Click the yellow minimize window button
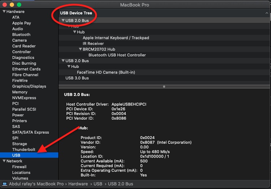This screenshot has height=189, width=271. [12, 5]
